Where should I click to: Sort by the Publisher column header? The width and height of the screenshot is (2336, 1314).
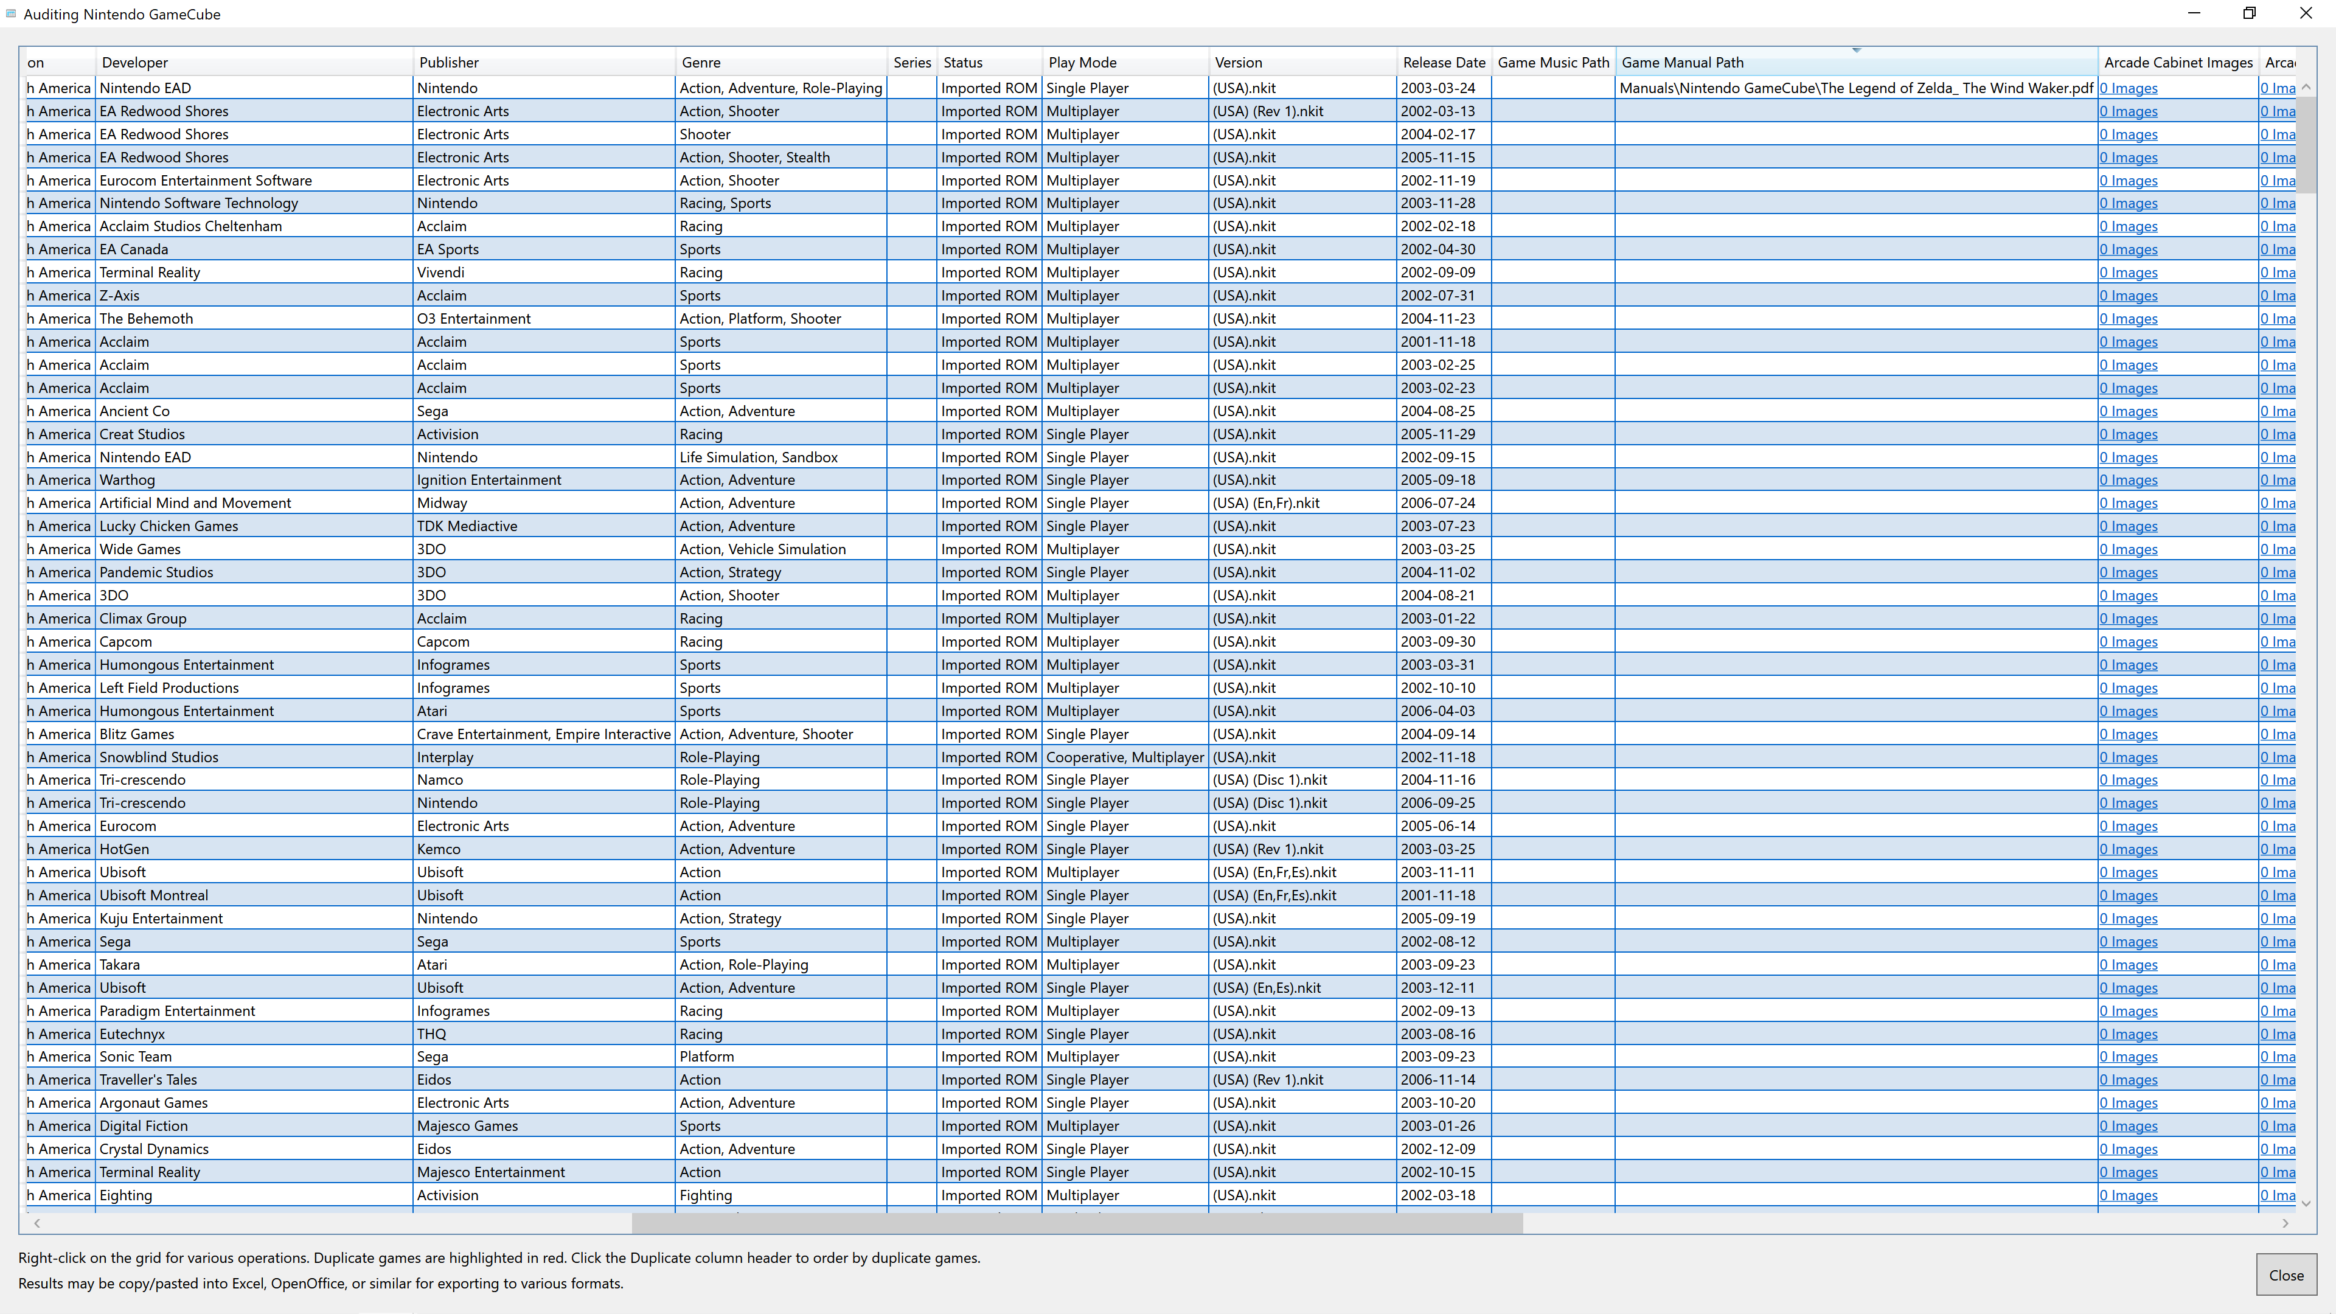click(544, 63)
